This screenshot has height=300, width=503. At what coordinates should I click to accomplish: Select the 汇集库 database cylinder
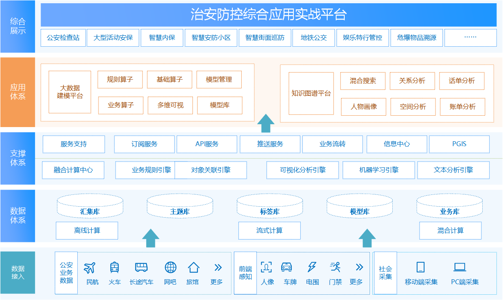(90, 206)
